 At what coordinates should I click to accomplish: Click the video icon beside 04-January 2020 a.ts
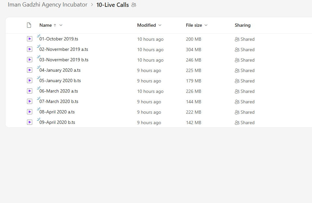click(30, 70)
